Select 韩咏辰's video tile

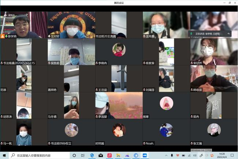(x=214, y=79)
